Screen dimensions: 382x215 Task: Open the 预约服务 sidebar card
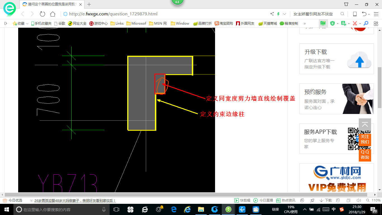click(x=337, y=99)
